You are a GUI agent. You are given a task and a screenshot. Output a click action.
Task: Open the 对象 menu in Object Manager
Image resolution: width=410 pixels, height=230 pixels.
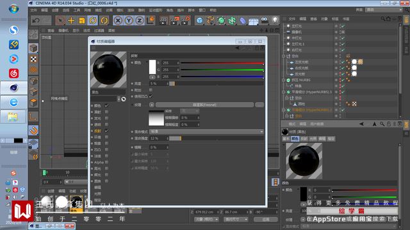pos(324,19)
